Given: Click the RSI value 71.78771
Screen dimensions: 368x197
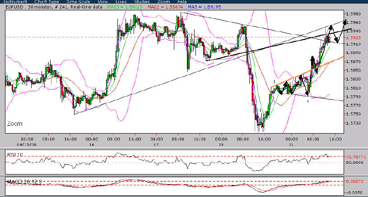Looking at the screenshot, I should (356, 157).
